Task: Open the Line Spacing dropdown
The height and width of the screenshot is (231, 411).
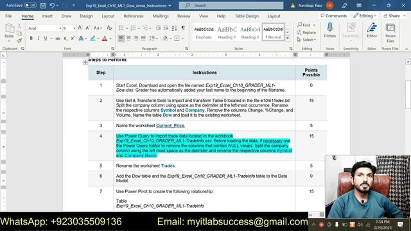Action: tap(153, 38)
